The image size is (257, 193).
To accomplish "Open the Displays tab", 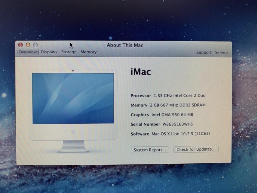I will 49,52.
